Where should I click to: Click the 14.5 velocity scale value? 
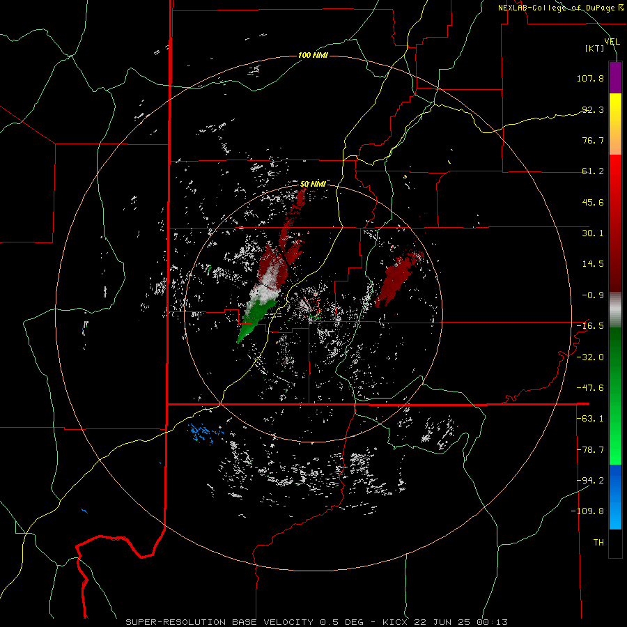[x=593, y=264]
